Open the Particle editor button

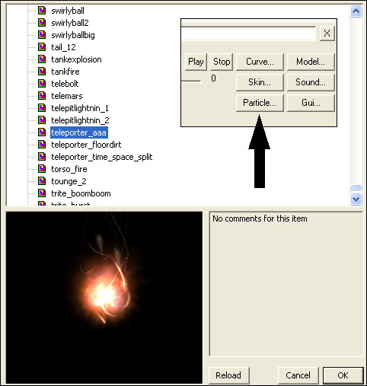(x=260, y=103)
